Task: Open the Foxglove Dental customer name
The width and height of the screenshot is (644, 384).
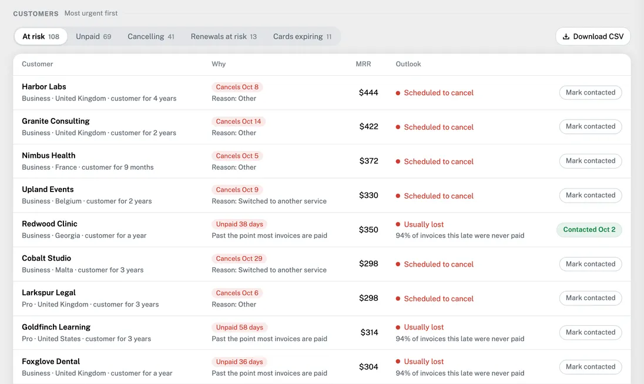Action: click(51, 362)
